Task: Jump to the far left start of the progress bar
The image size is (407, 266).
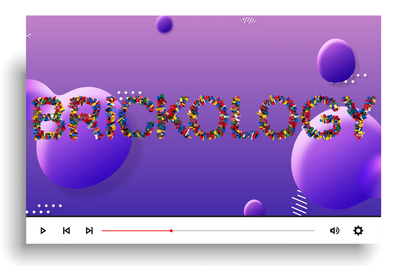Action: click(x=102, y=231)
